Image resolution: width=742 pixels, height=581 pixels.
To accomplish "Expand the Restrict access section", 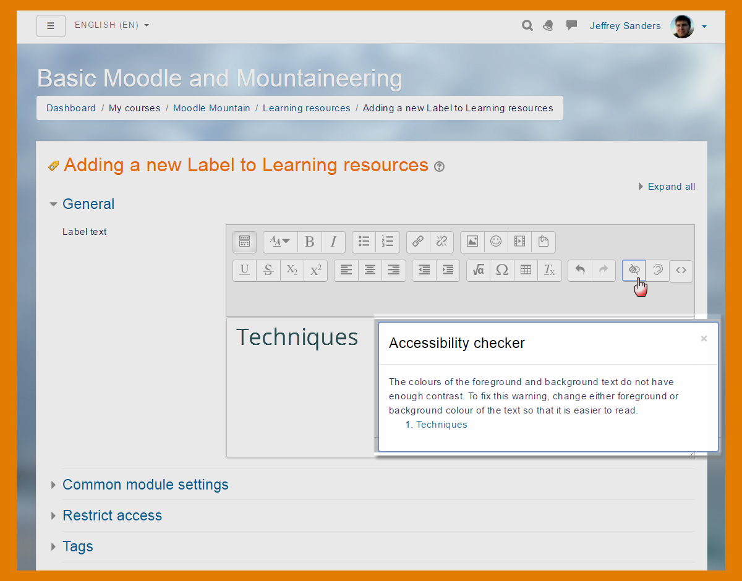I will tap(112, 515).
